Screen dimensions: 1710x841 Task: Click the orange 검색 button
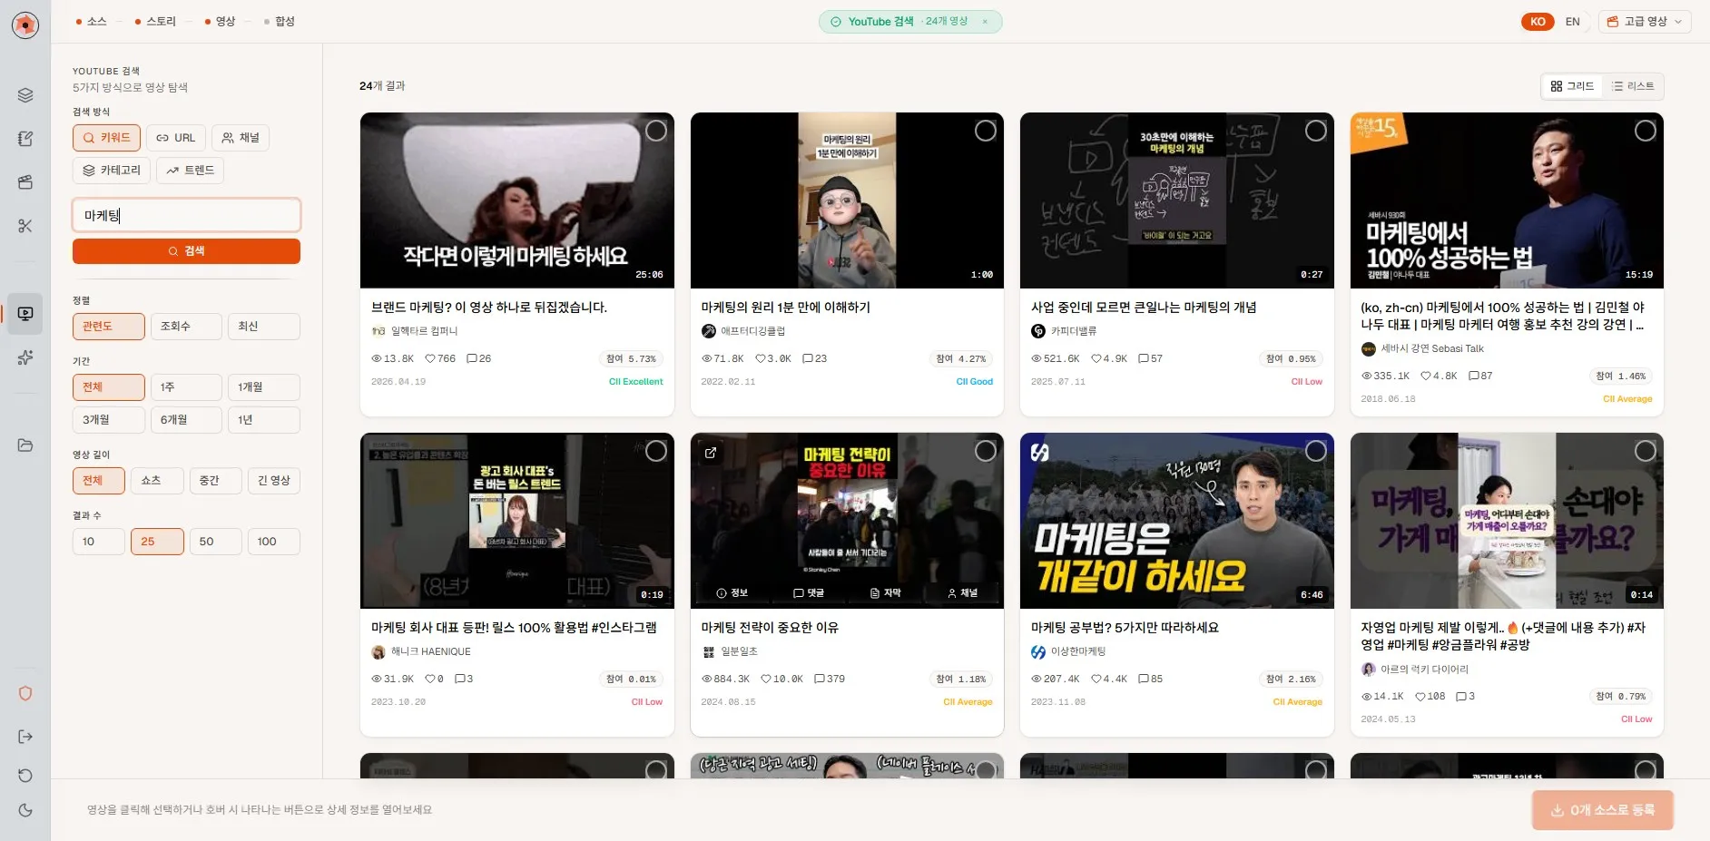tap(186, 251)
